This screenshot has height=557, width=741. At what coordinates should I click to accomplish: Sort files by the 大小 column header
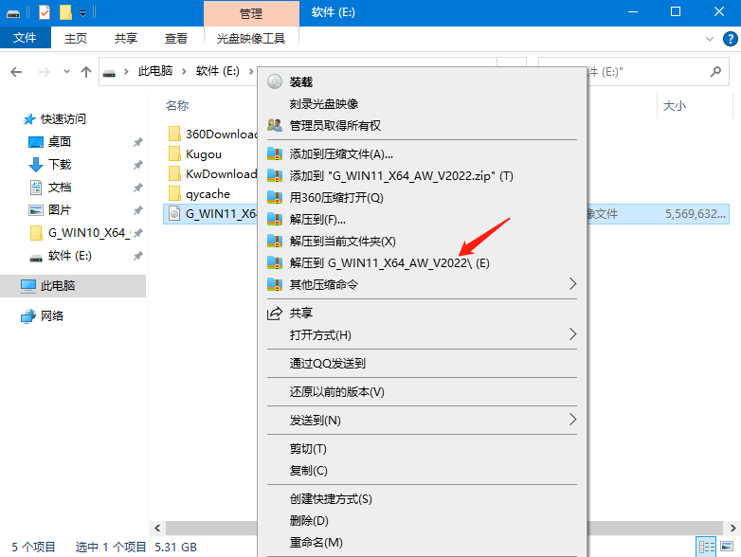coord(674,105)
